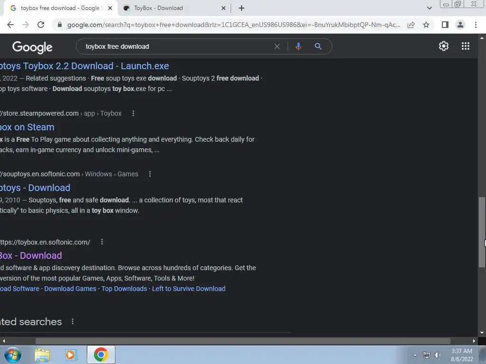Viewport: 486px width, 364px height.
Task: Show hidden system tray icons
Action: click(415, 355)
